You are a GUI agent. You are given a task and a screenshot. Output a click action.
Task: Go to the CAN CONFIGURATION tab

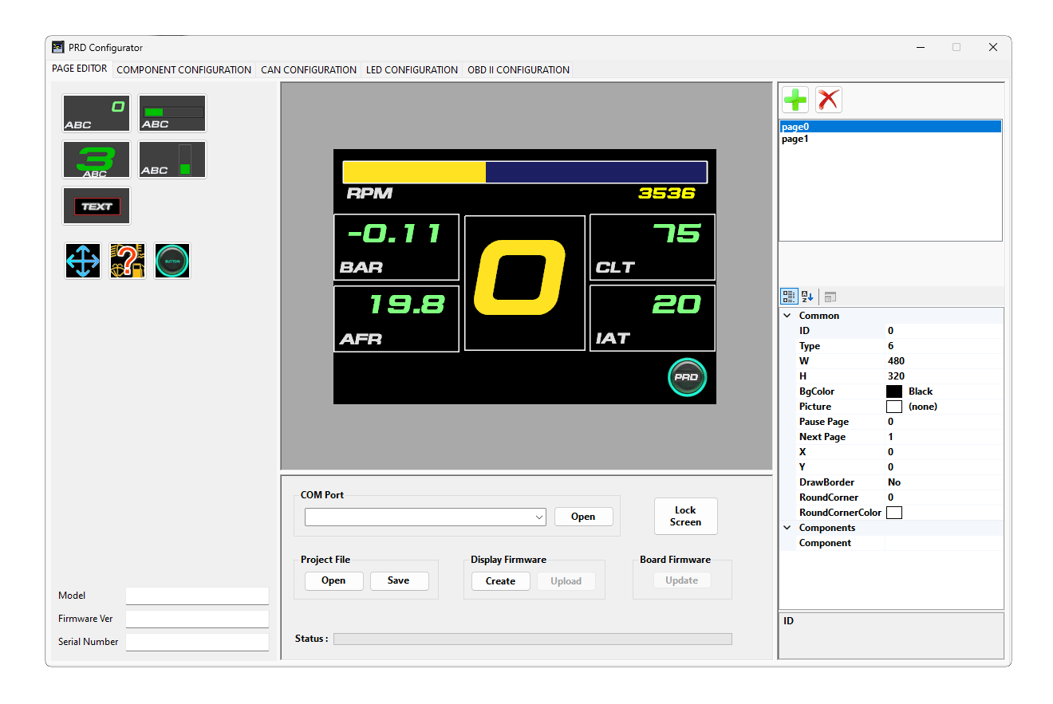(309, 69)
